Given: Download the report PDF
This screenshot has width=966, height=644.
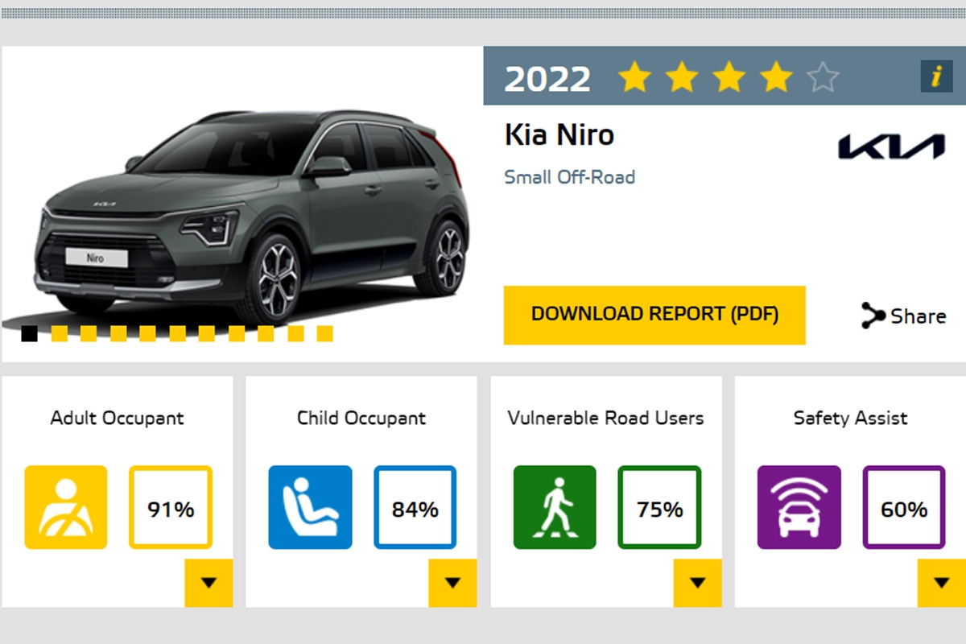Looking at the screenshot, I should 654,315.
